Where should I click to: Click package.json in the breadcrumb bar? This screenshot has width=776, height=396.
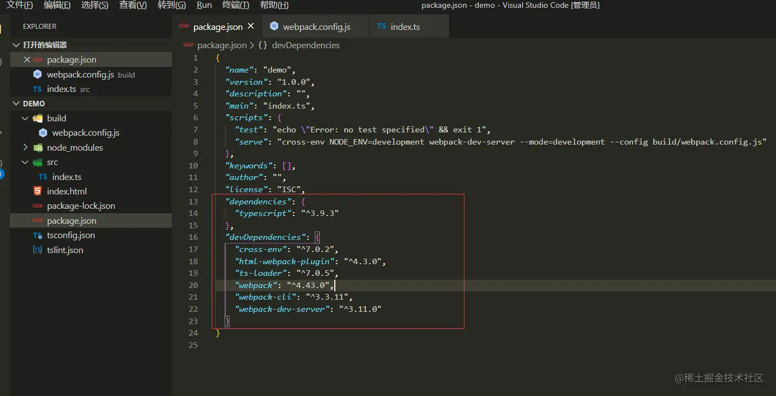pyautogui.click(x=222, y=45)
